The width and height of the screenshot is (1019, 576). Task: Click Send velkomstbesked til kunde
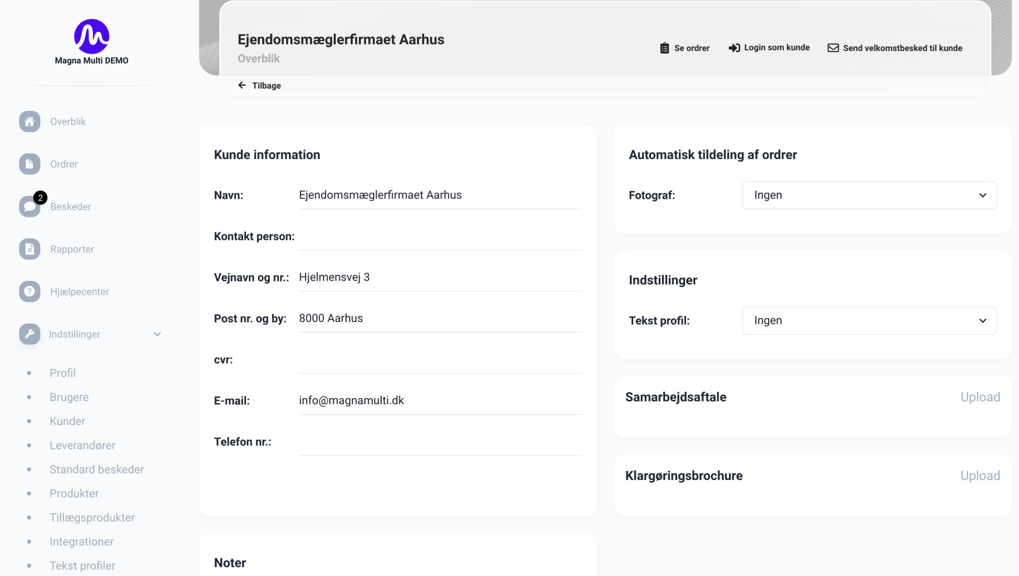coord(895,48)
